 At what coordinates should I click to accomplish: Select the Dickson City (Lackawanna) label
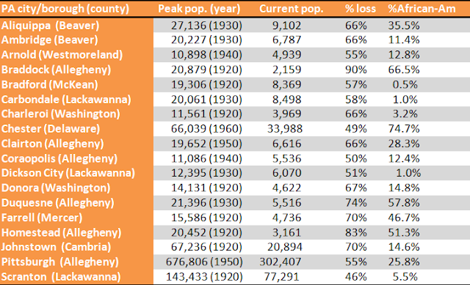(x=68, y=173)
